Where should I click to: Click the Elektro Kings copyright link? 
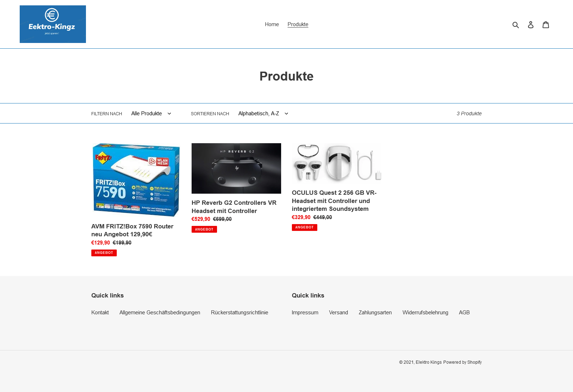pyautogui.click(x=429, y=362)
